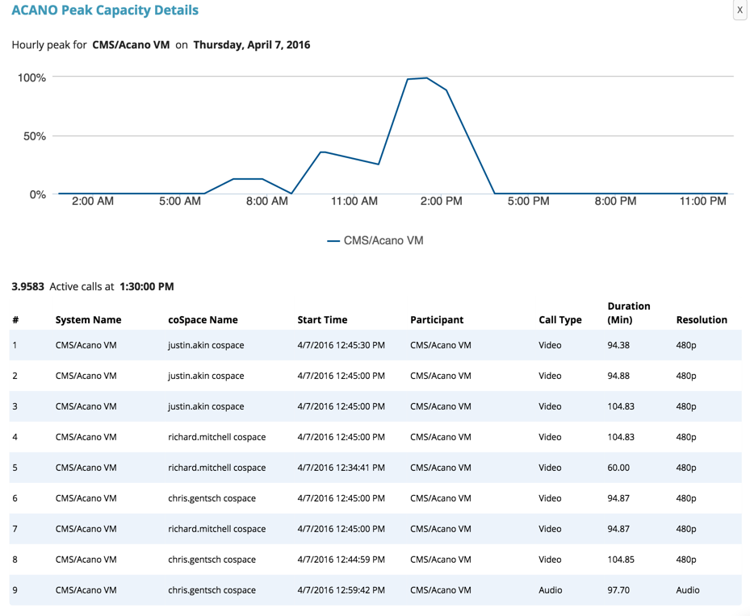Click the Participant column header
The height and width of the screenshot is (616, 750).
tap(437, 320)
